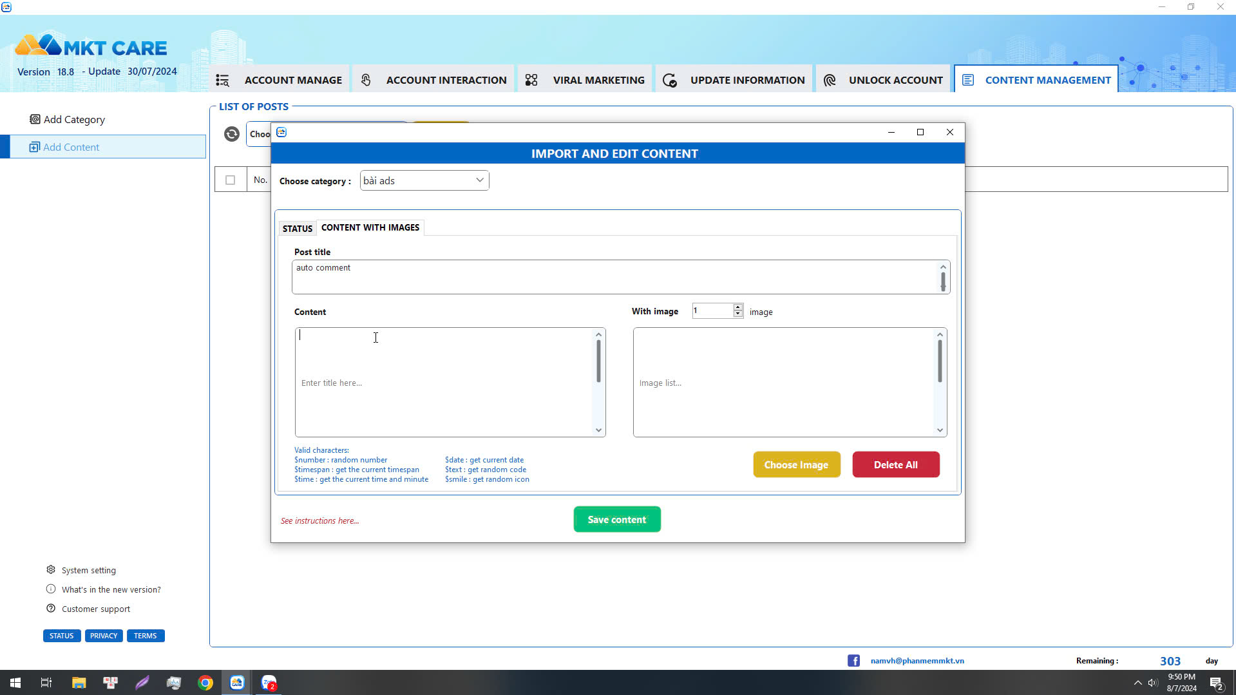
Task: Open the UPDATE INFORMATION tab
Action: tap(734, 80)
